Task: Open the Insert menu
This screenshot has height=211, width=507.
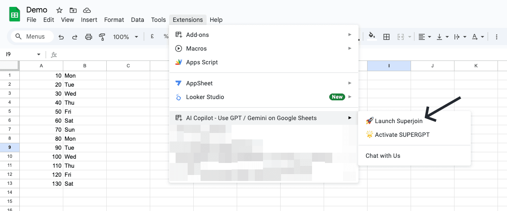Action: pyautogui.click(x=89, y=20)
